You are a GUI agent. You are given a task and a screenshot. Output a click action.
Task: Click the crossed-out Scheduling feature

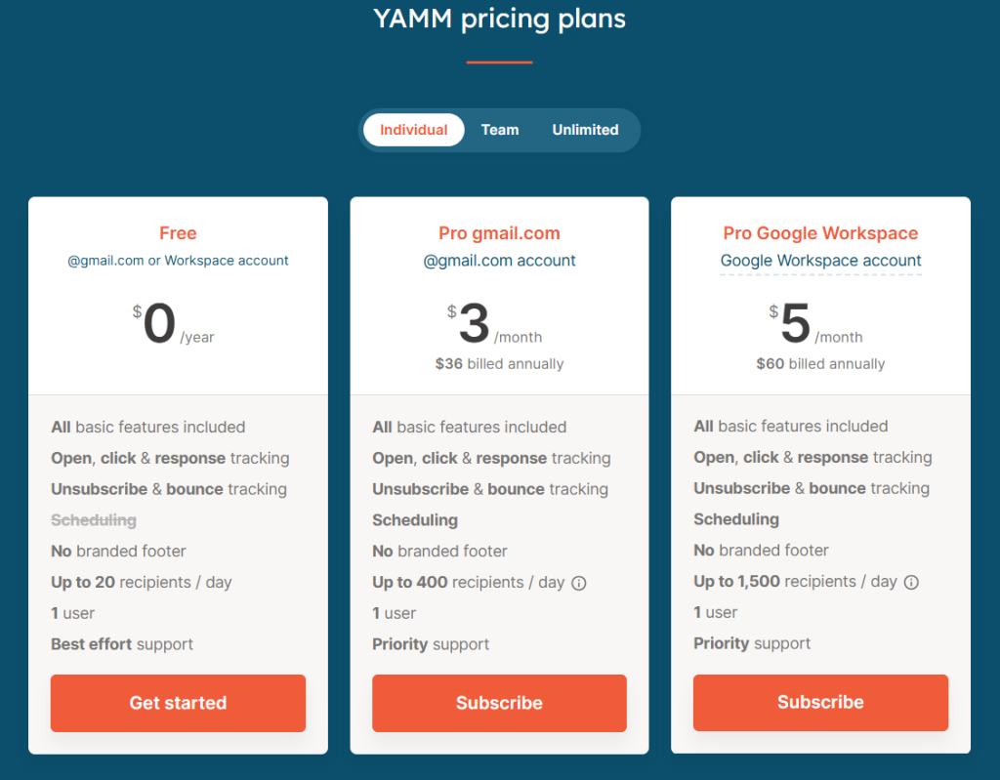pos(94,519)
